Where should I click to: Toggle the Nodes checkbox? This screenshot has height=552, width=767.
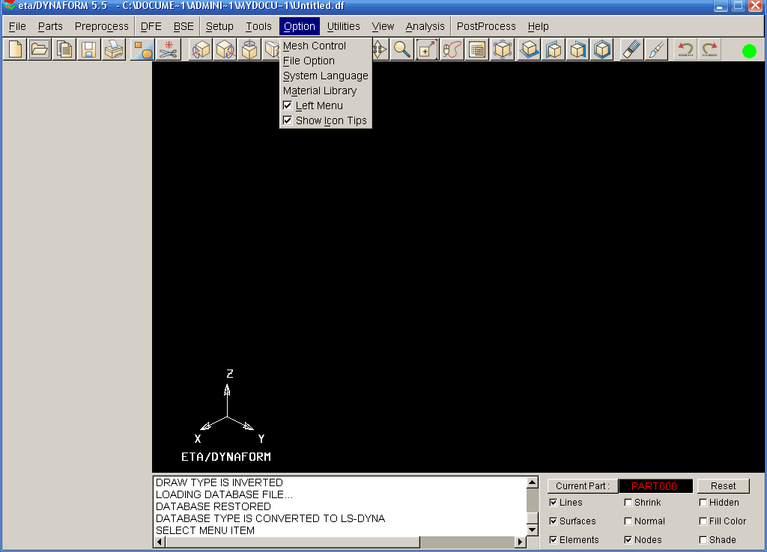628,539
